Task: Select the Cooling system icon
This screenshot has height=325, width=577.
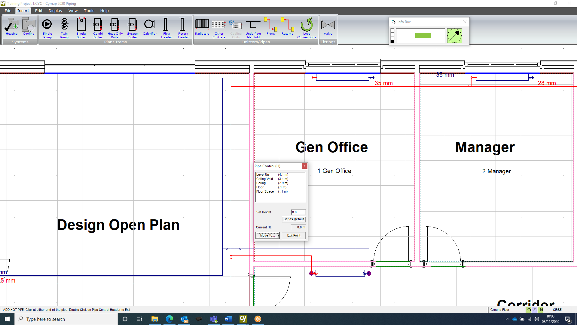Action: pyautogui.click(x=29, y=26)
